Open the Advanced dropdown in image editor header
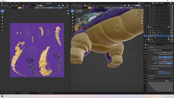174x98 pixels. (66, 8)
